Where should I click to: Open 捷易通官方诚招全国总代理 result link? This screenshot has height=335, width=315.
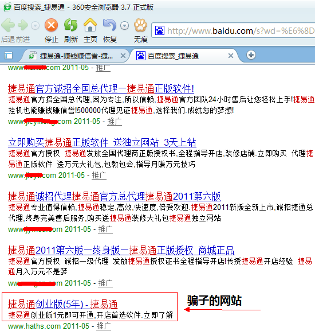coord(101,88)
